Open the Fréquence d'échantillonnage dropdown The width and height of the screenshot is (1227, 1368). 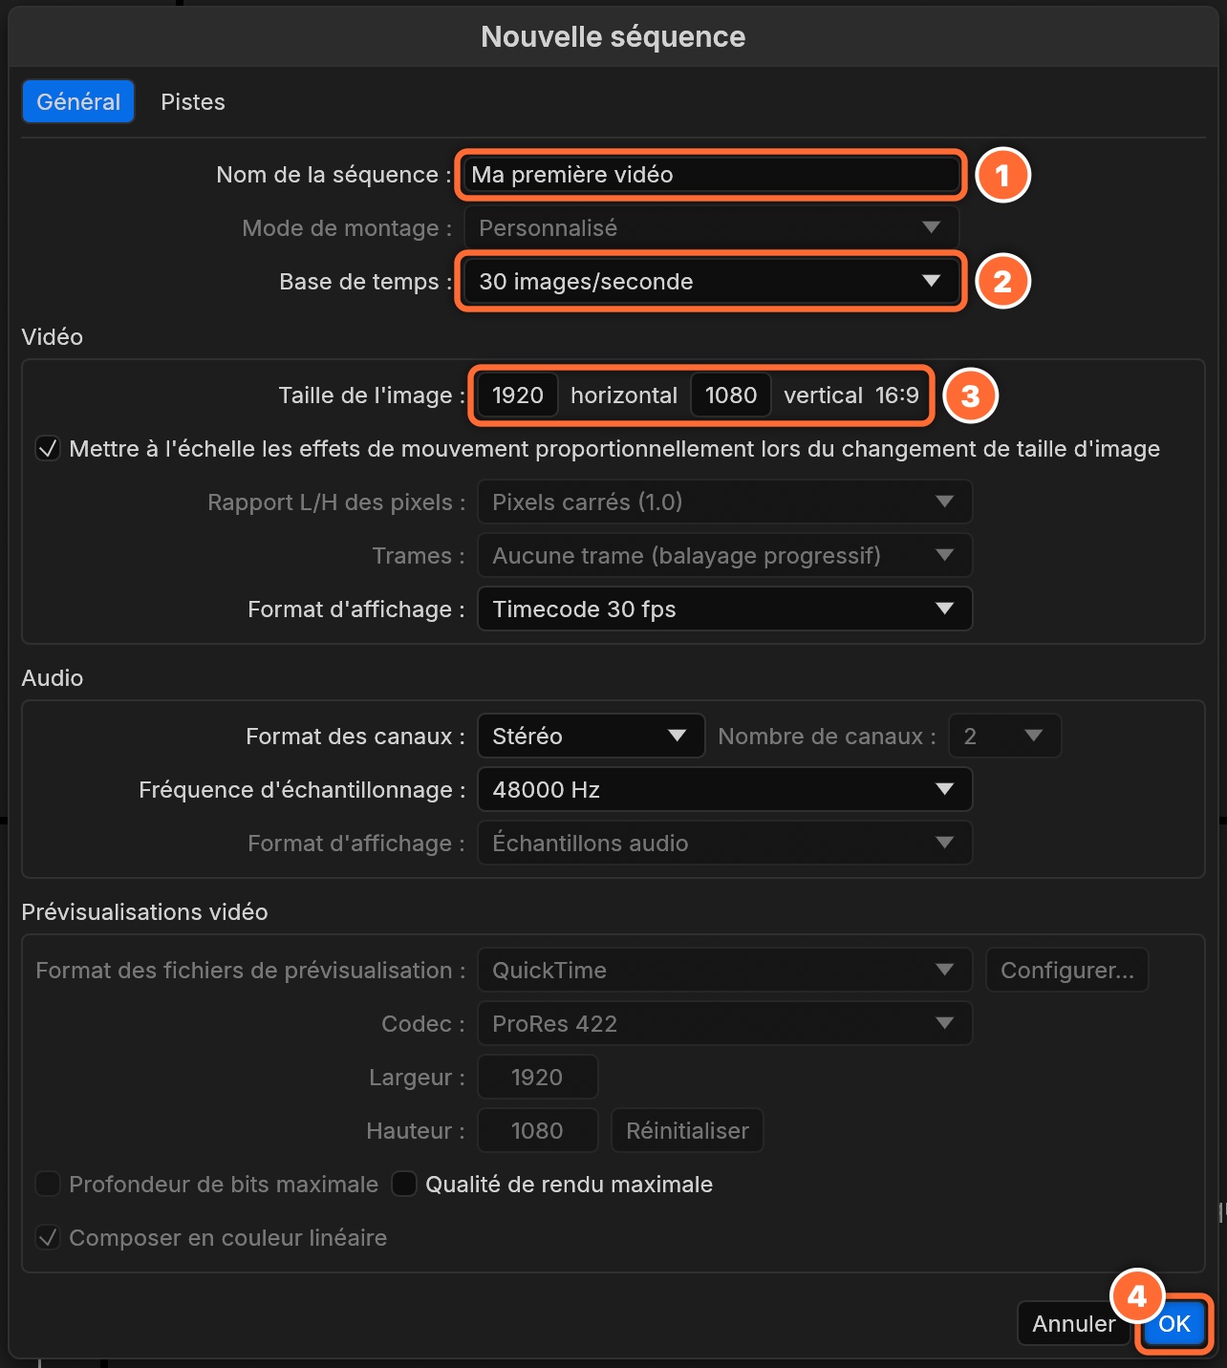[724, 790]
